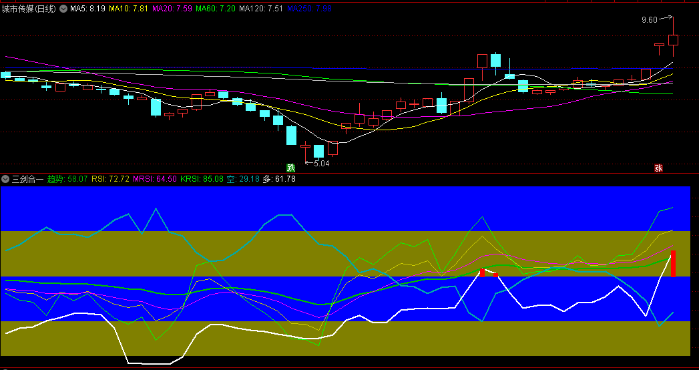Image resolution: width=699 pixels, height=370 pixels.
Task: Click the 5.04 low price label
Action: click(x=321, y=164)
